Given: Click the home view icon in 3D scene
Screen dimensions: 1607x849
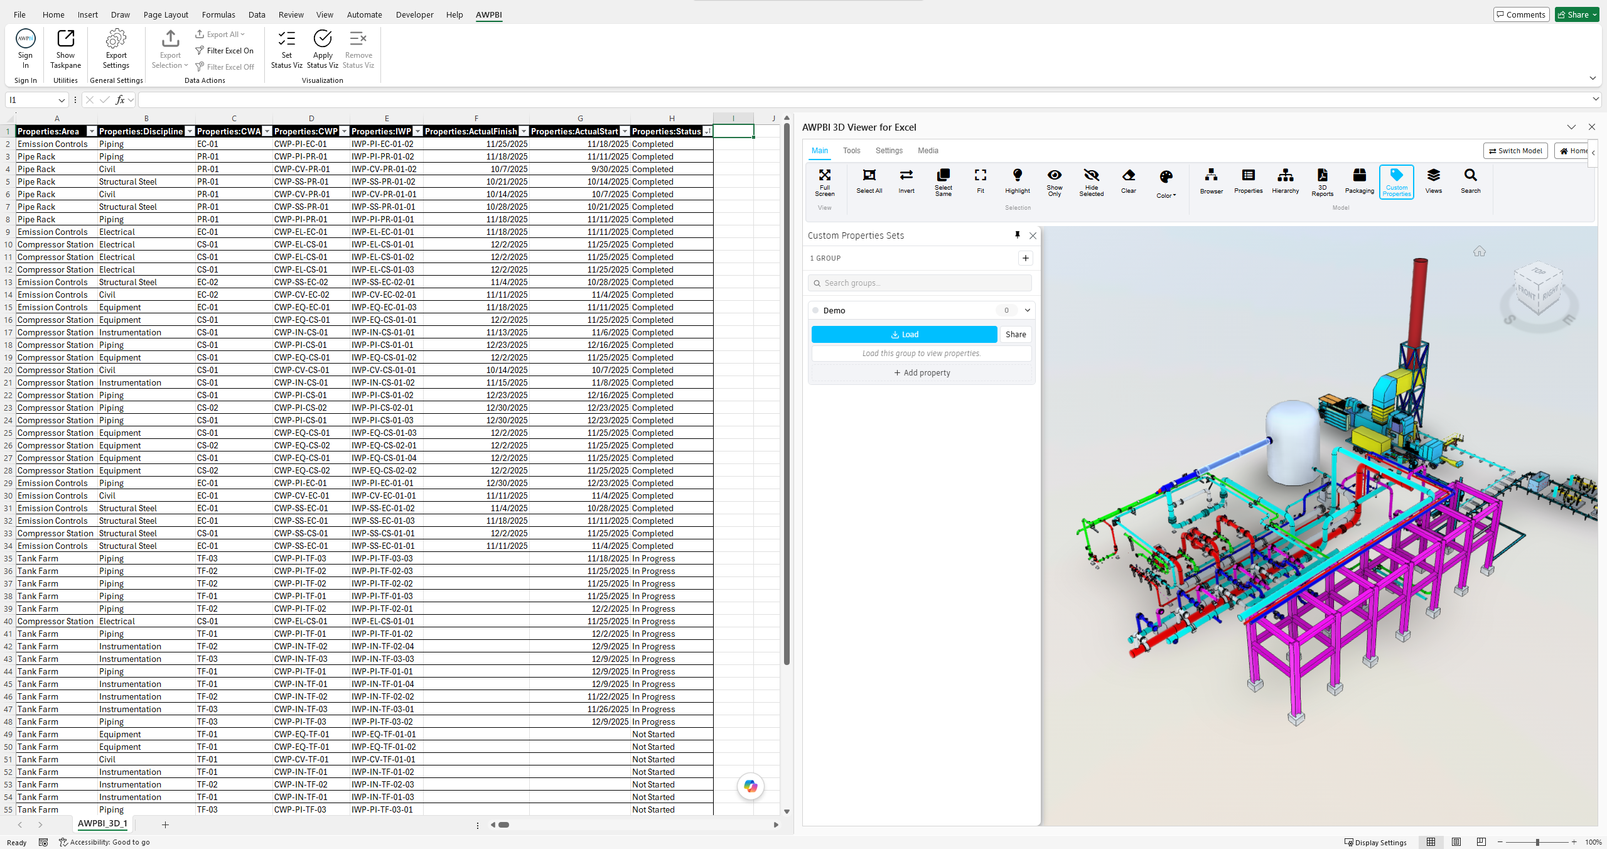Looking at the screenshot, I should tap(1480, 251).
